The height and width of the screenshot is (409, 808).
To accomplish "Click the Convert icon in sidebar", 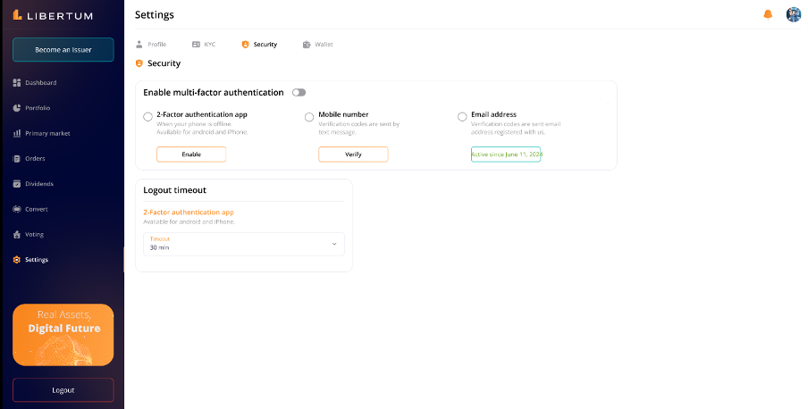I will pyautogui.click(x=17, y=209).
